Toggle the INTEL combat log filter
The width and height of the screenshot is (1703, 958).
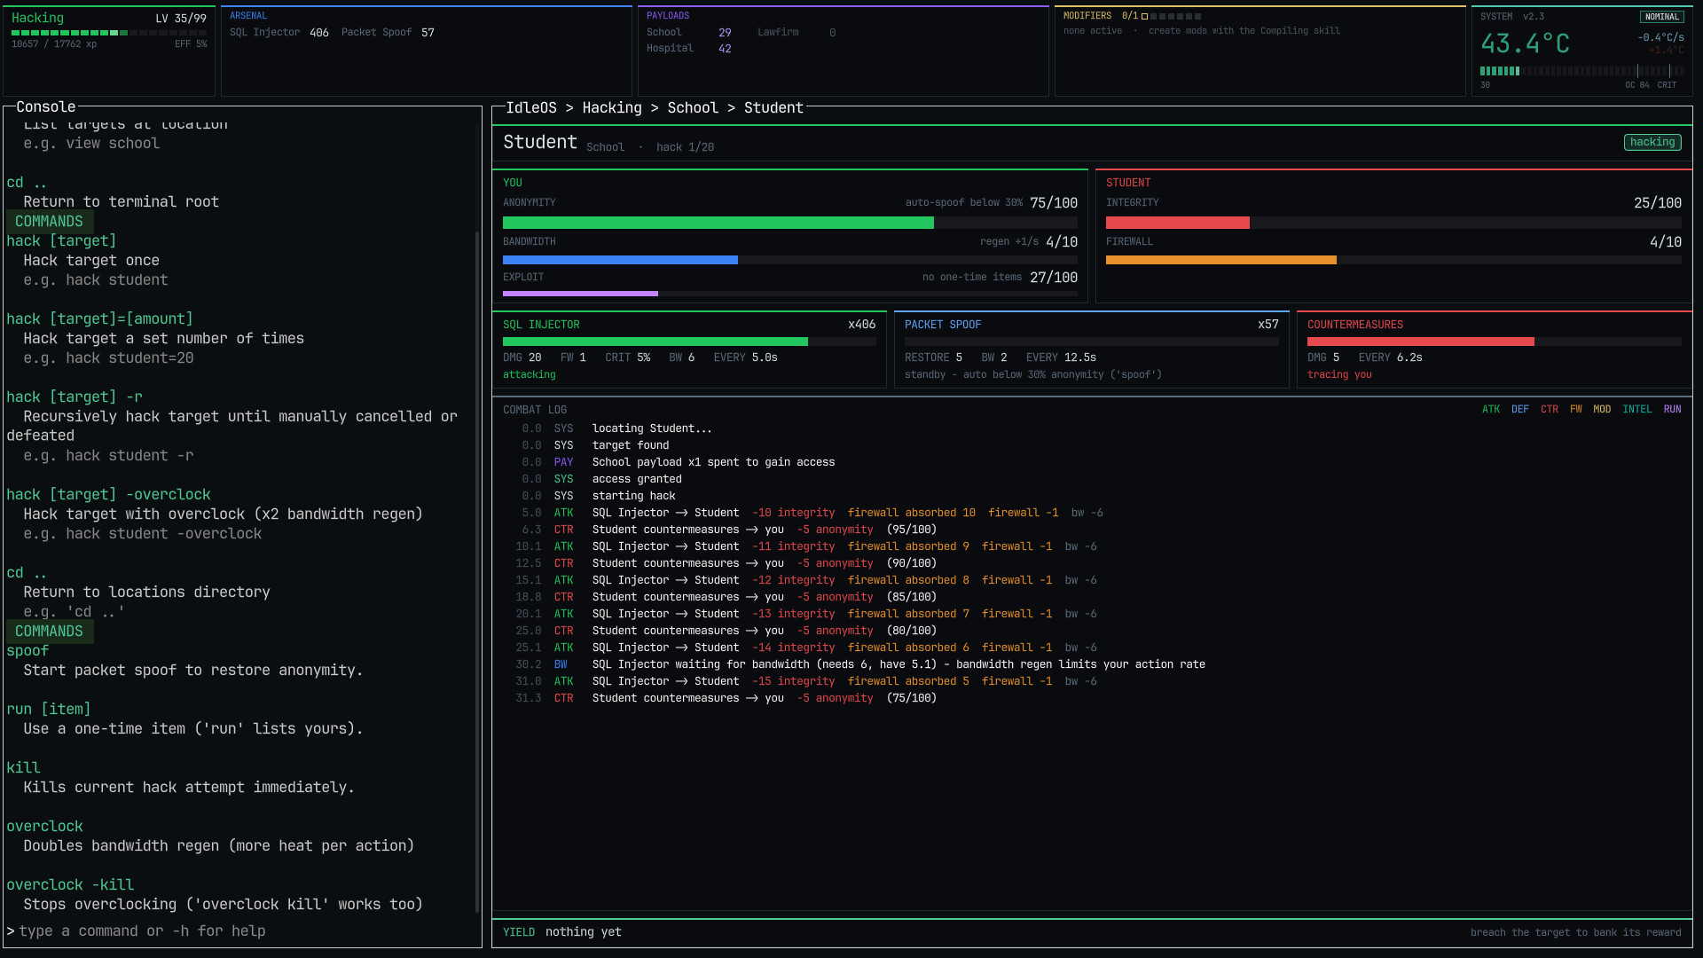coord(1637,409)
